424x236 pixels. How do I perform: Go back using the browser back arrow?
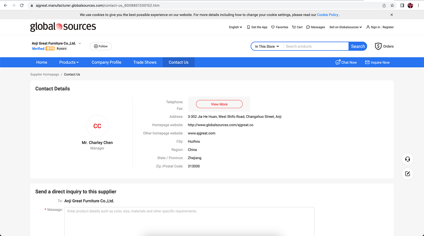(x=5, y=5)
